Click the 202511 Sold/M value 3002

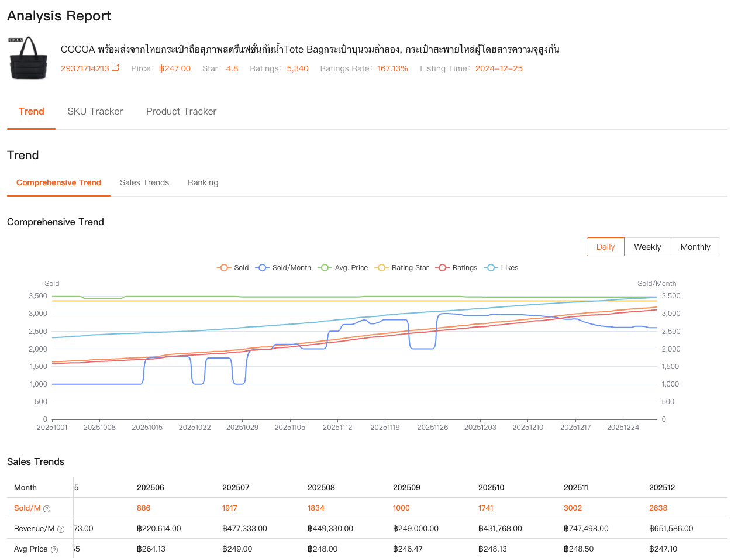point(573,508)
